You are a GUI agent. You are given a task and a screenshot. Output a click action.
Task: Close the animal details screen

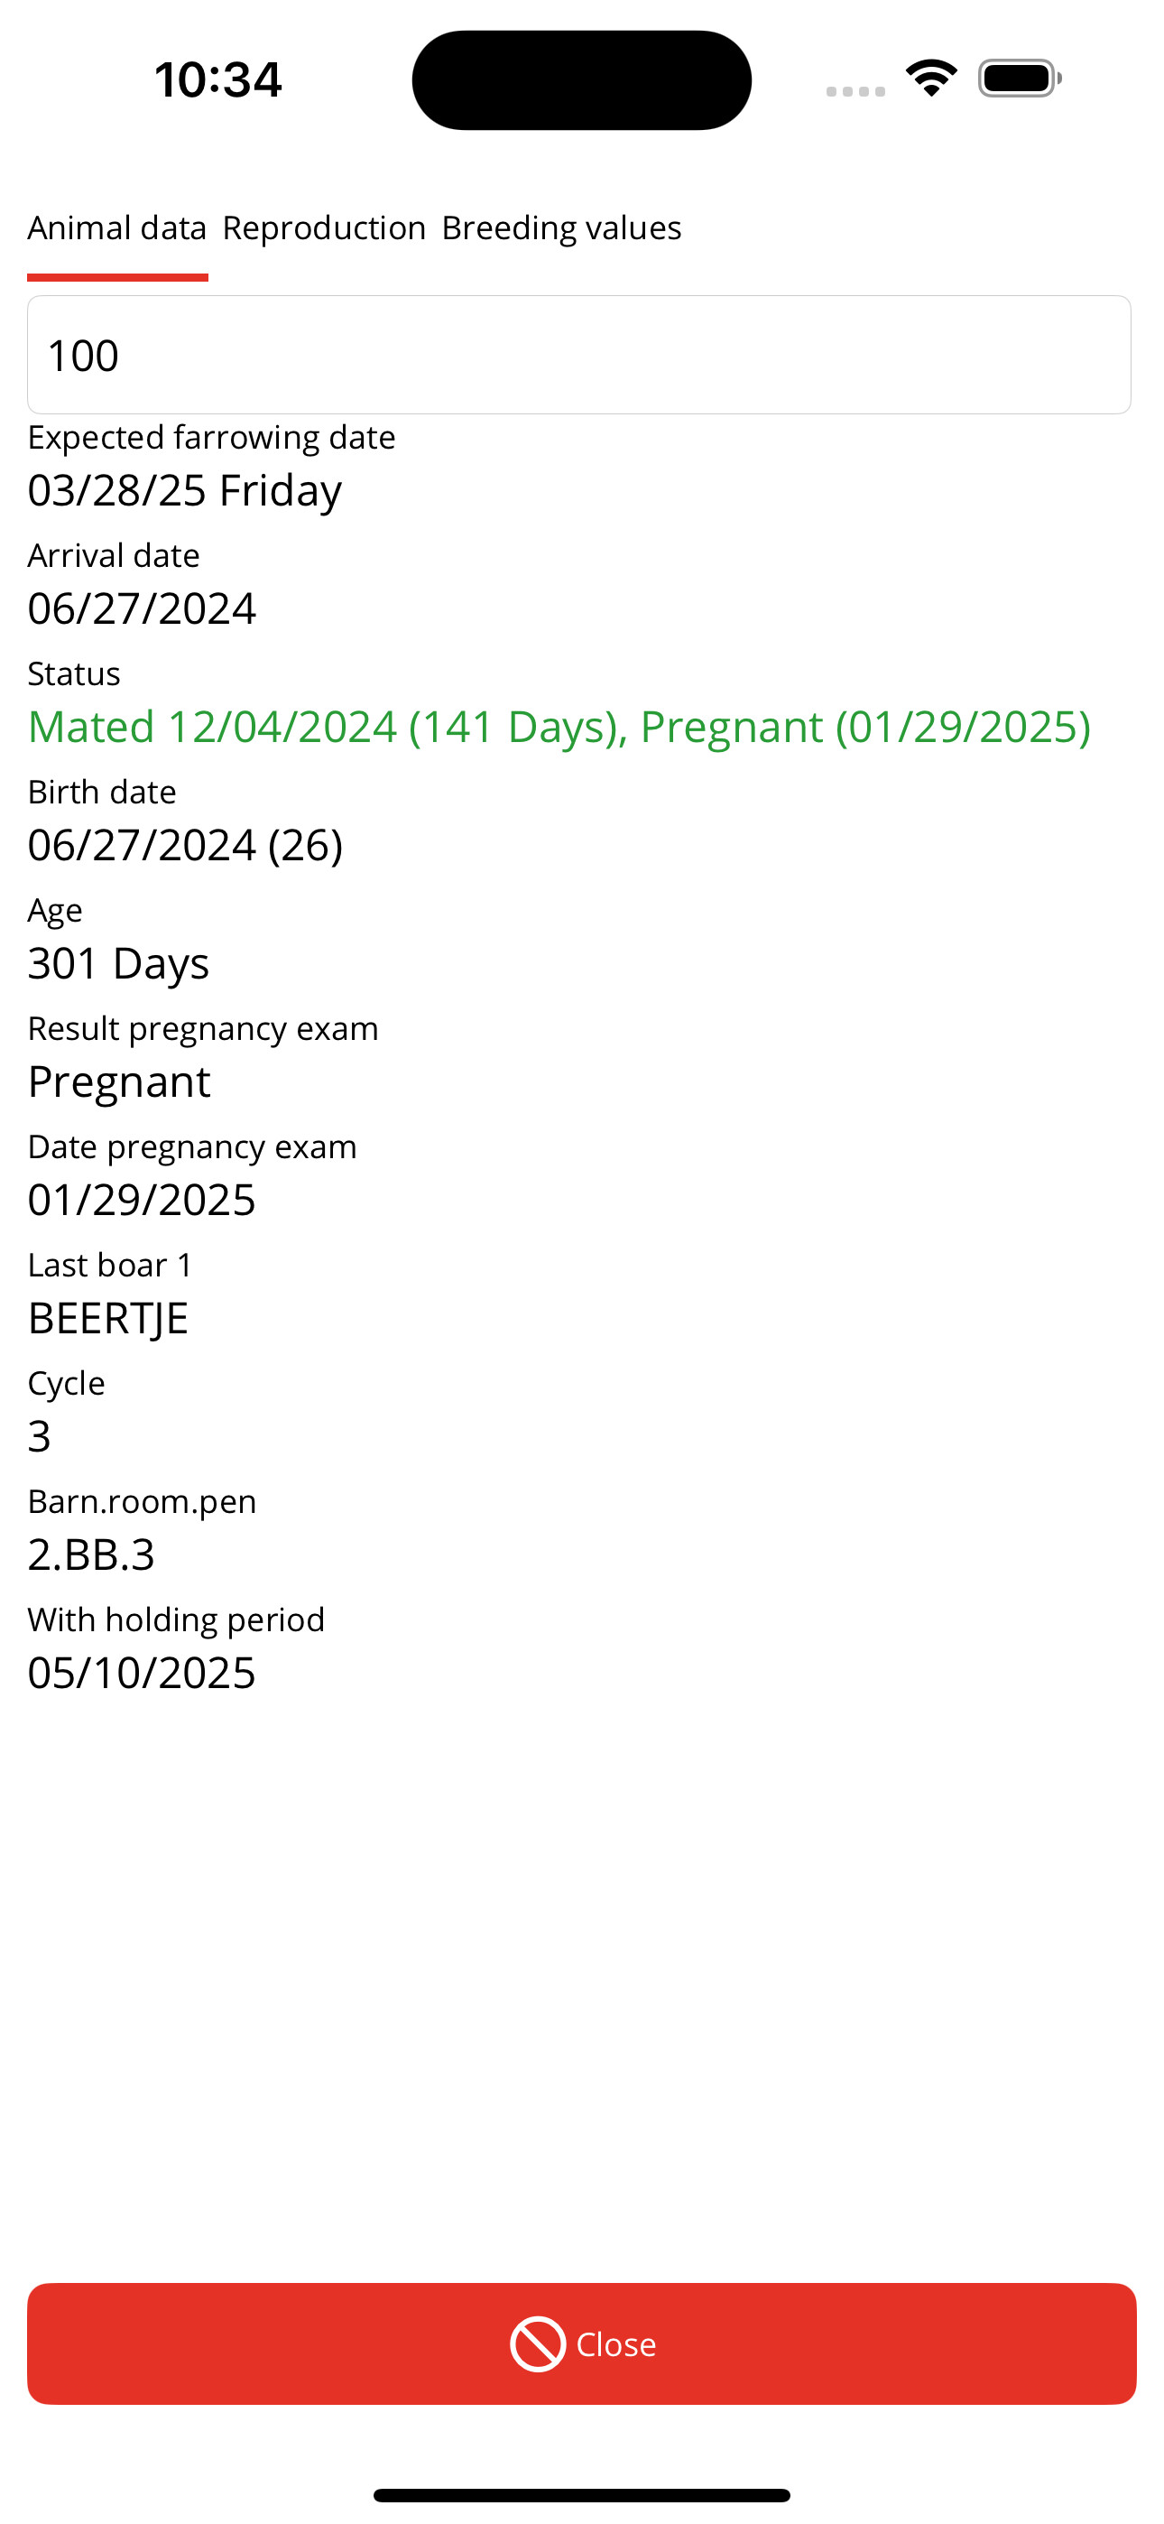tap(582, 2343)
